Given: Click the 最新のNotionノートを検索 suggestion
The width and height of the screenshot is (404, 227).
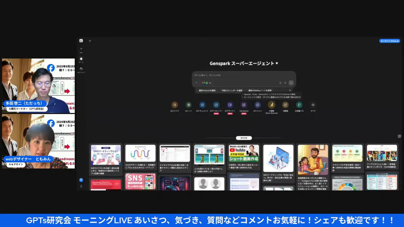Looking at the screenshot, I should point(260,90).
